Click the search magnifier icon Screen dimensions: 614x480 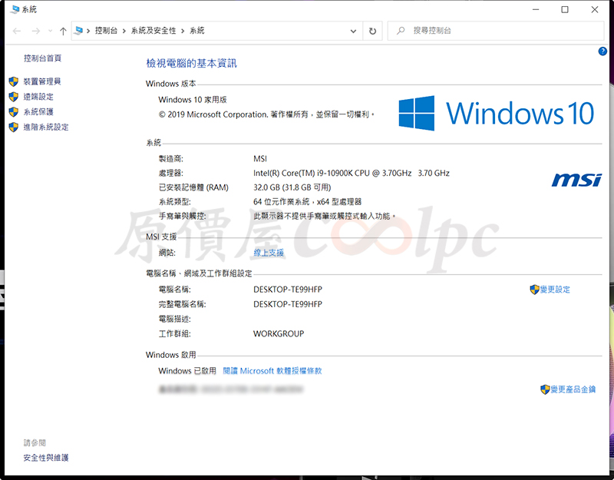(x=400, y=31)
